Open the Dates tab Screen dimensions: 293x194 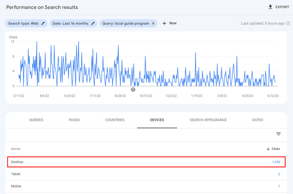pos(258,120)
